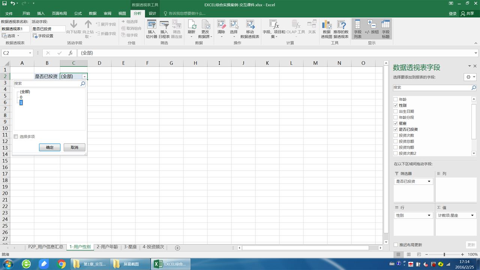Screen dimensions: 480x270
Task: Toggle the Field Headers button
Action: [385, 29]
